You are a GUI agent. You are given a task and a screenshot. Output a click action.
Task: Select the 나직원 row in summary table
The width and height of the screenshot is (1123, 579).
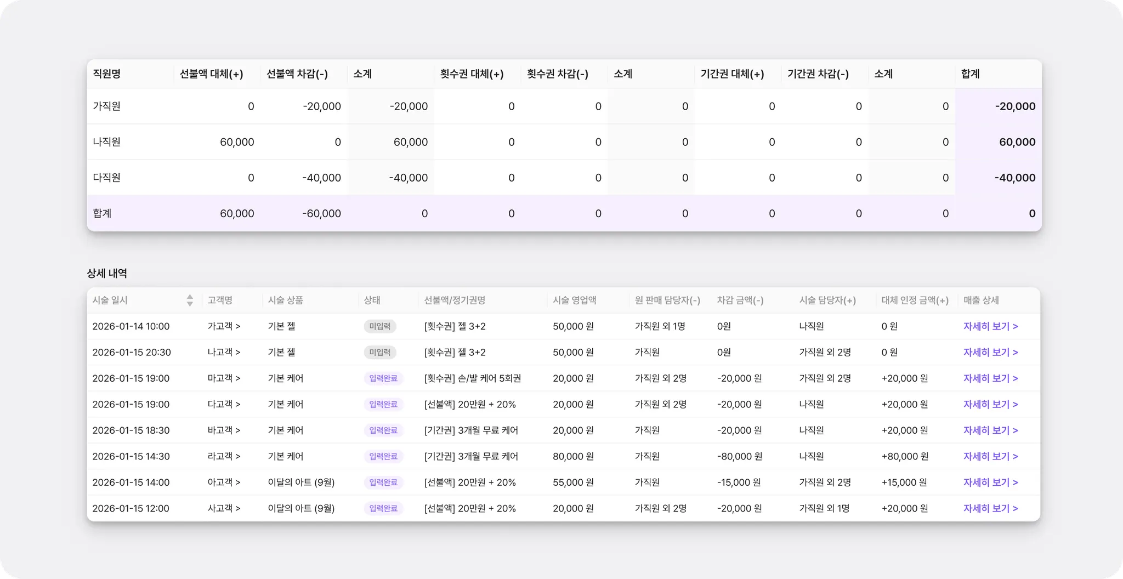(564, 142)
